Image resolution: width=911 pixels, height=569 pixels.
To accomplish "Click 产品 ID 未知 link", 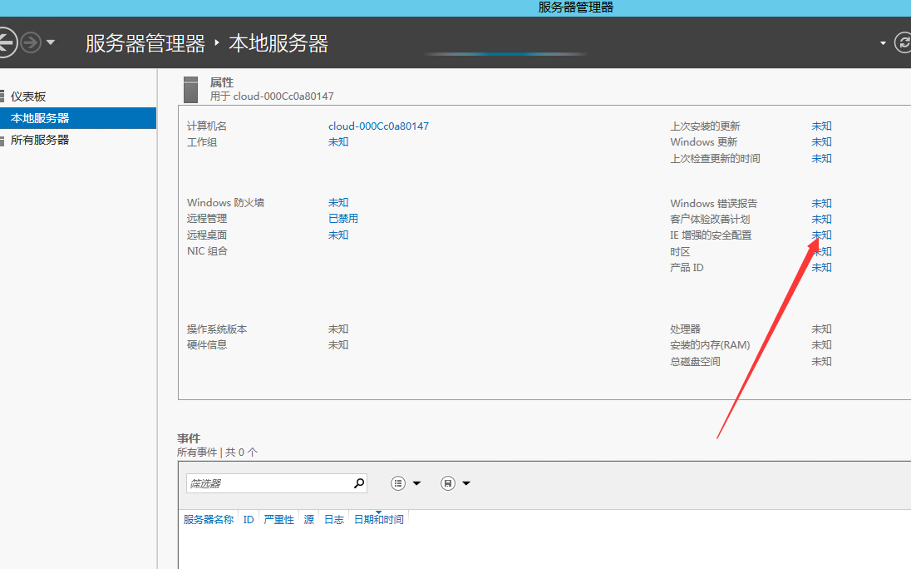I will click(821, 267).
